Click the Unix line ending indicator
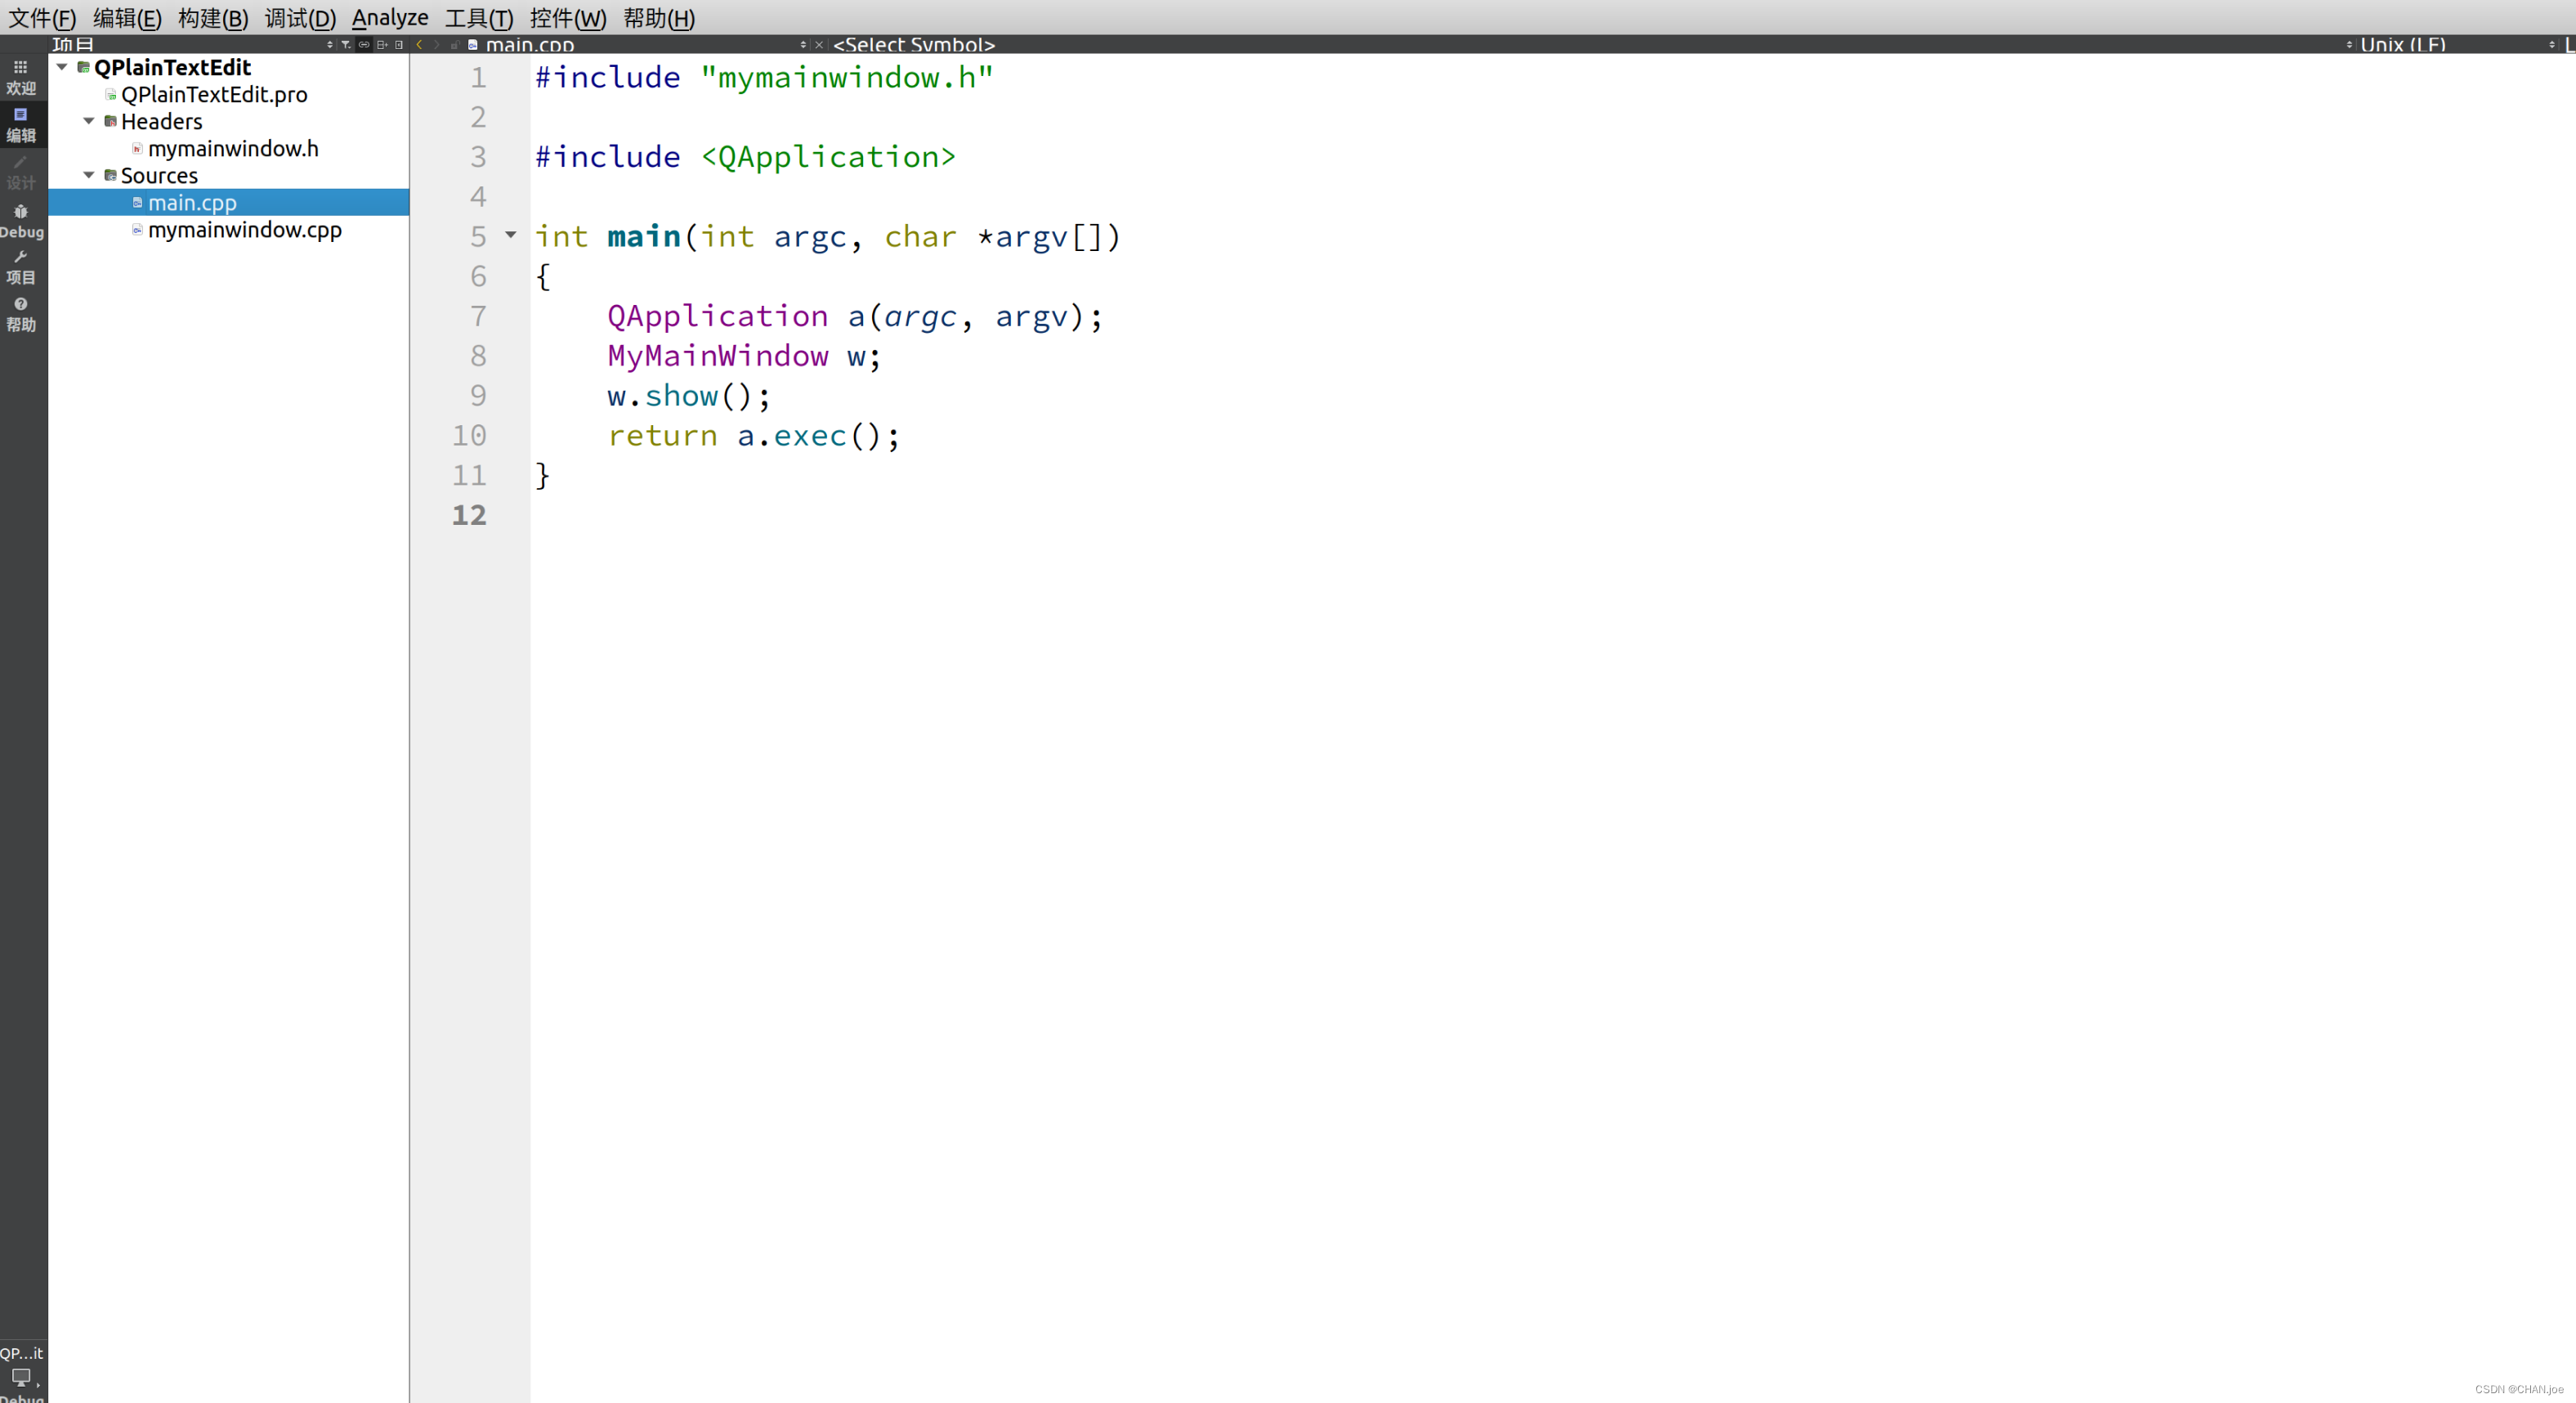Viewport: 2576px width, 1403px height. (2402, 43)
